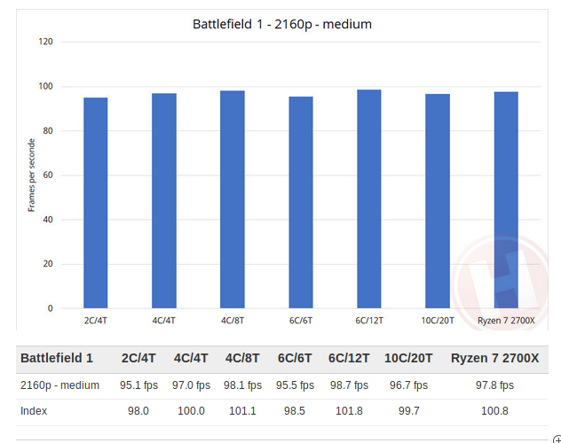Click the '96.7 fps' table cell

point(408,385)
